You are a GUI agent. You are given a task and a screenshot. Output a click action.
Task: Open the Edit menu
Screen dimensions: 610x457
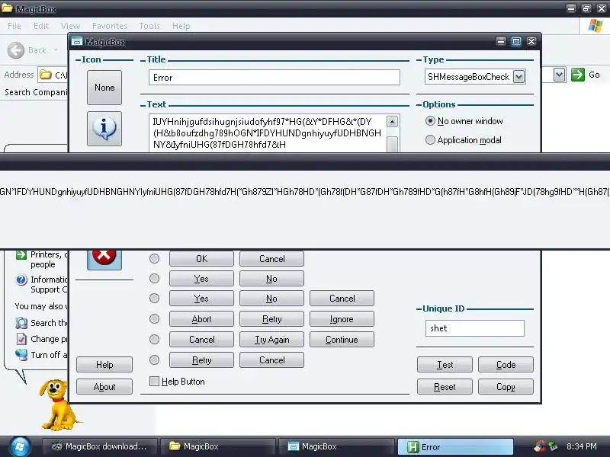pyautogui.click(x=41, y=26)
